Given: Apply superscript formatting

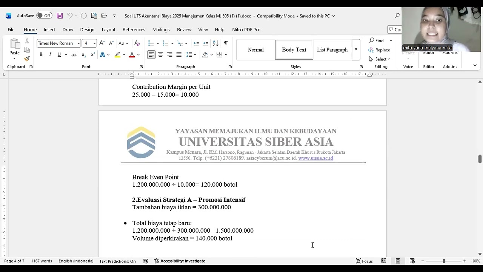Looking at the screenshot, I should point(93,55).
